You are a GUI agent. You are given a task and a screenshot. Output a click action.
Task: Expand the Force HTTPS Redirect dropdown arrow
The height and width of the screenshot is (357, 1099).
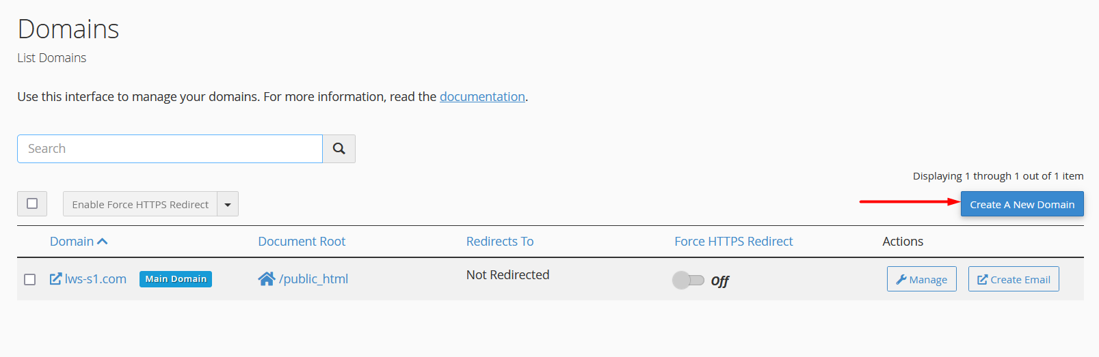[x=228, y=204]
